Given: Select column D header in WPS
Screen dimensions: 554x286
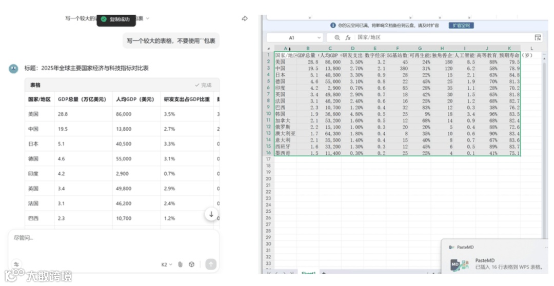Looking at the screenshot, I should point(352,48).
